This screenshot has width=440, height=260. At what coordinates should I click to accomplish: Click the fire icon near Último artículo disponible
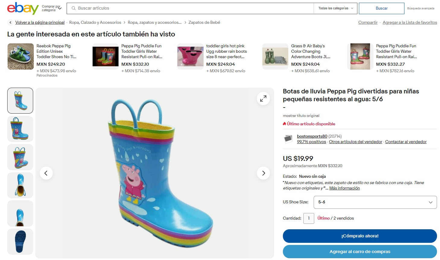point(284,124)
